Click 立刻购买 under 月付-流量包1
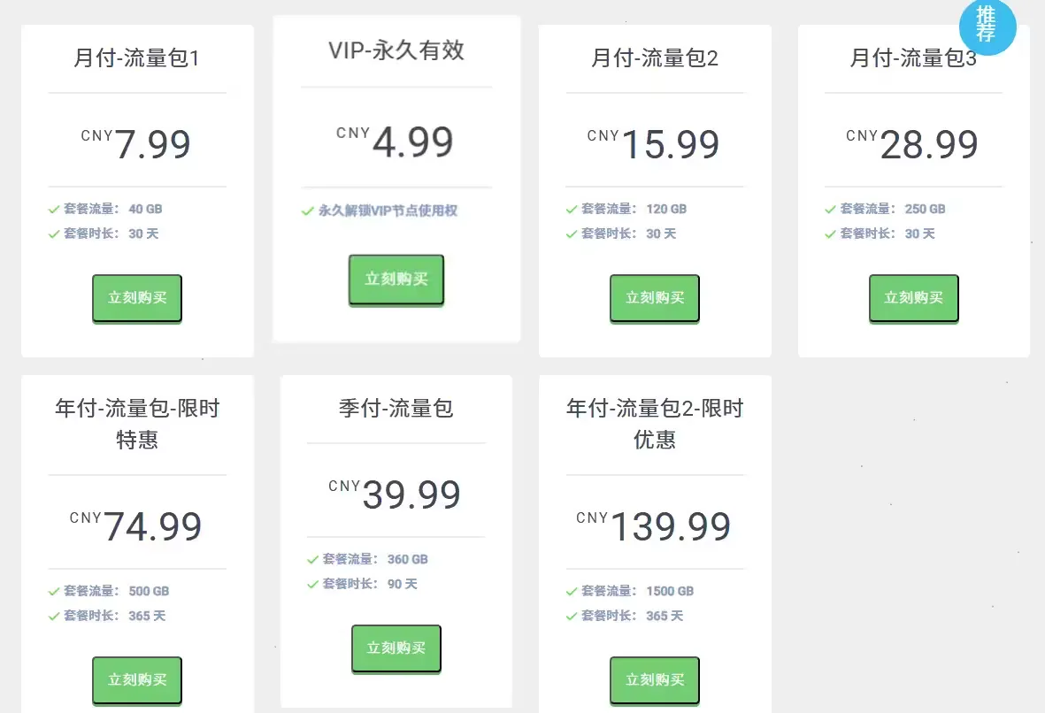The height and width of the screenshot is (713, 1045). coord(137,298)
